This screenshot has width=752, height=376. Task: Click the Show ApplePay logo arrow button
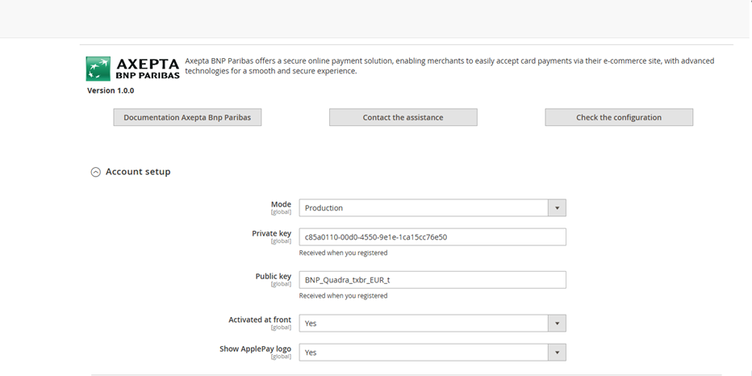557,353
